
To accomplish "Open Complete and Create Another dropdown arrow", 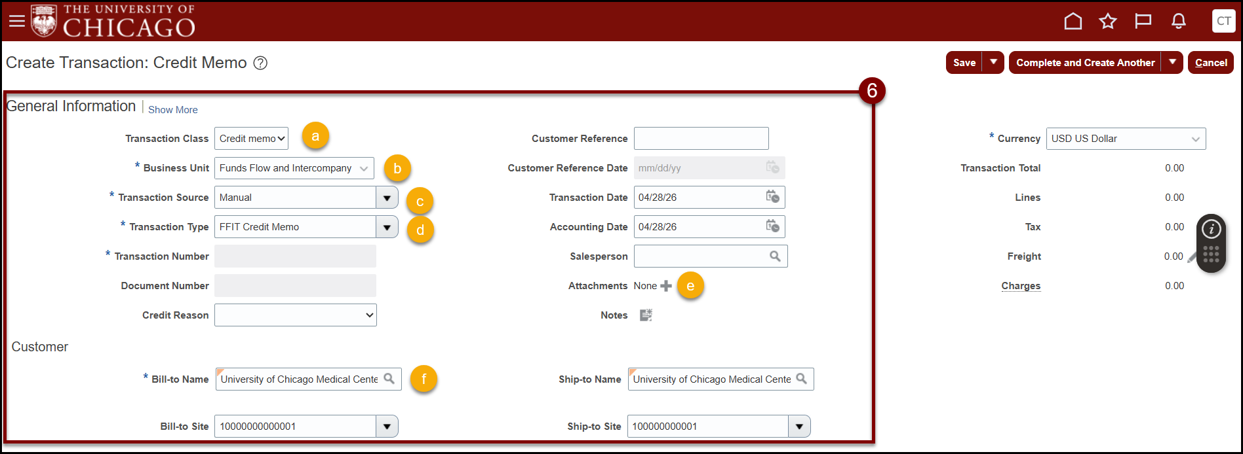I will [x=1172, y=63].
